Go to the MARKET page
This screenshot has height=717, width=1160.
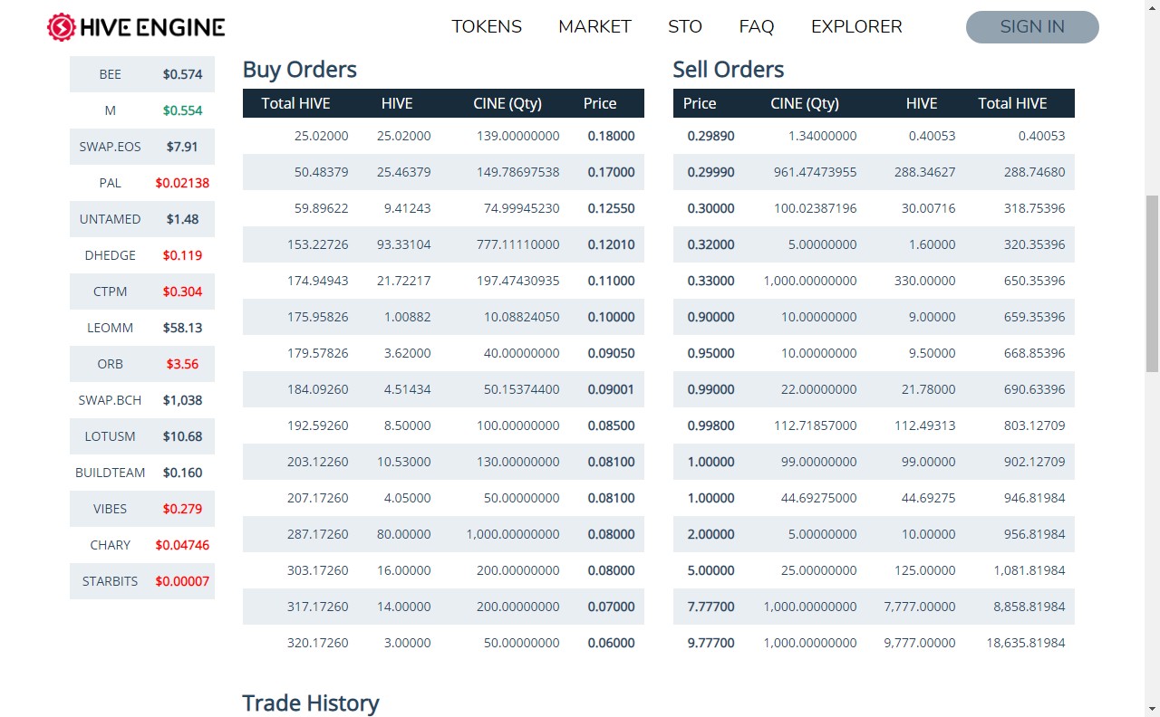coord(594,27)
